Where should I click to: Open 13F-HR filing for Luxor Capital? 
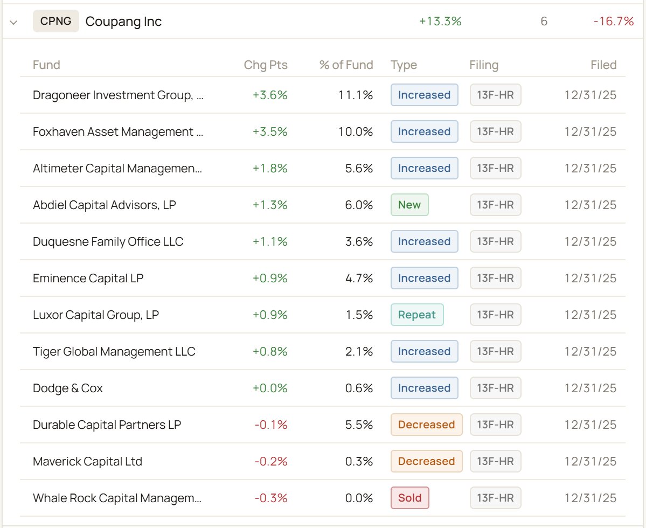coord(495,315)
